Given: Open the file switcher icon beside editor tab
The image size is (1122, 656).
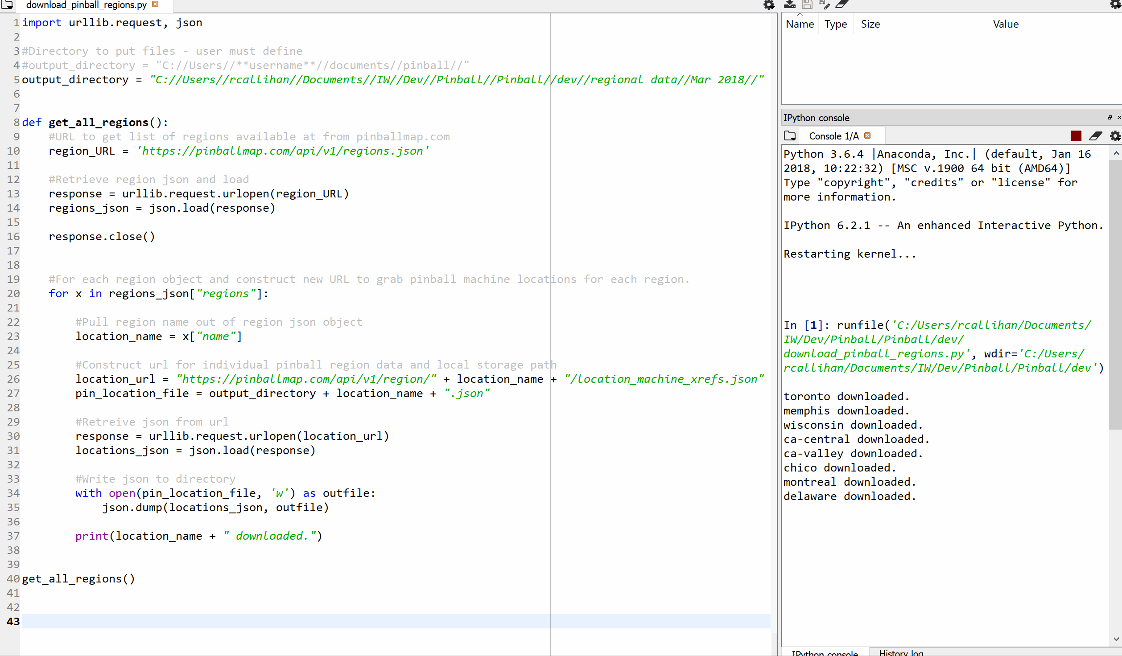Looking at the screenshot, I should click(x=7, y=5).
